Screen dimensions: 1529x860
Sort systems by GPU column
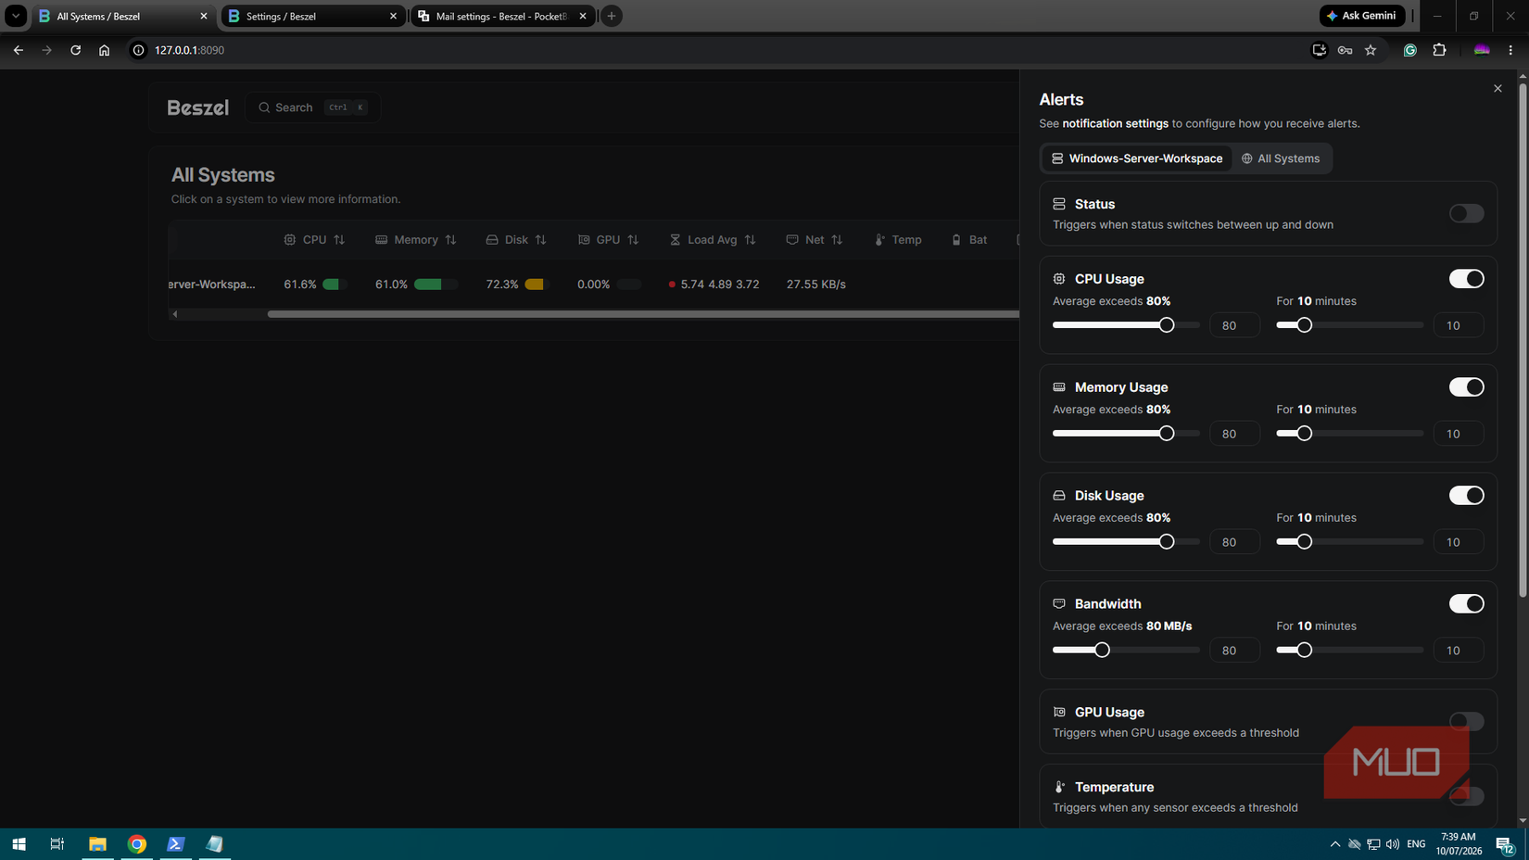click(608, 240)
